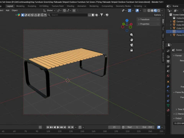This screenshot has height=138, width=184.
Task: Open the Output properties printer icon
Action: 168,61
